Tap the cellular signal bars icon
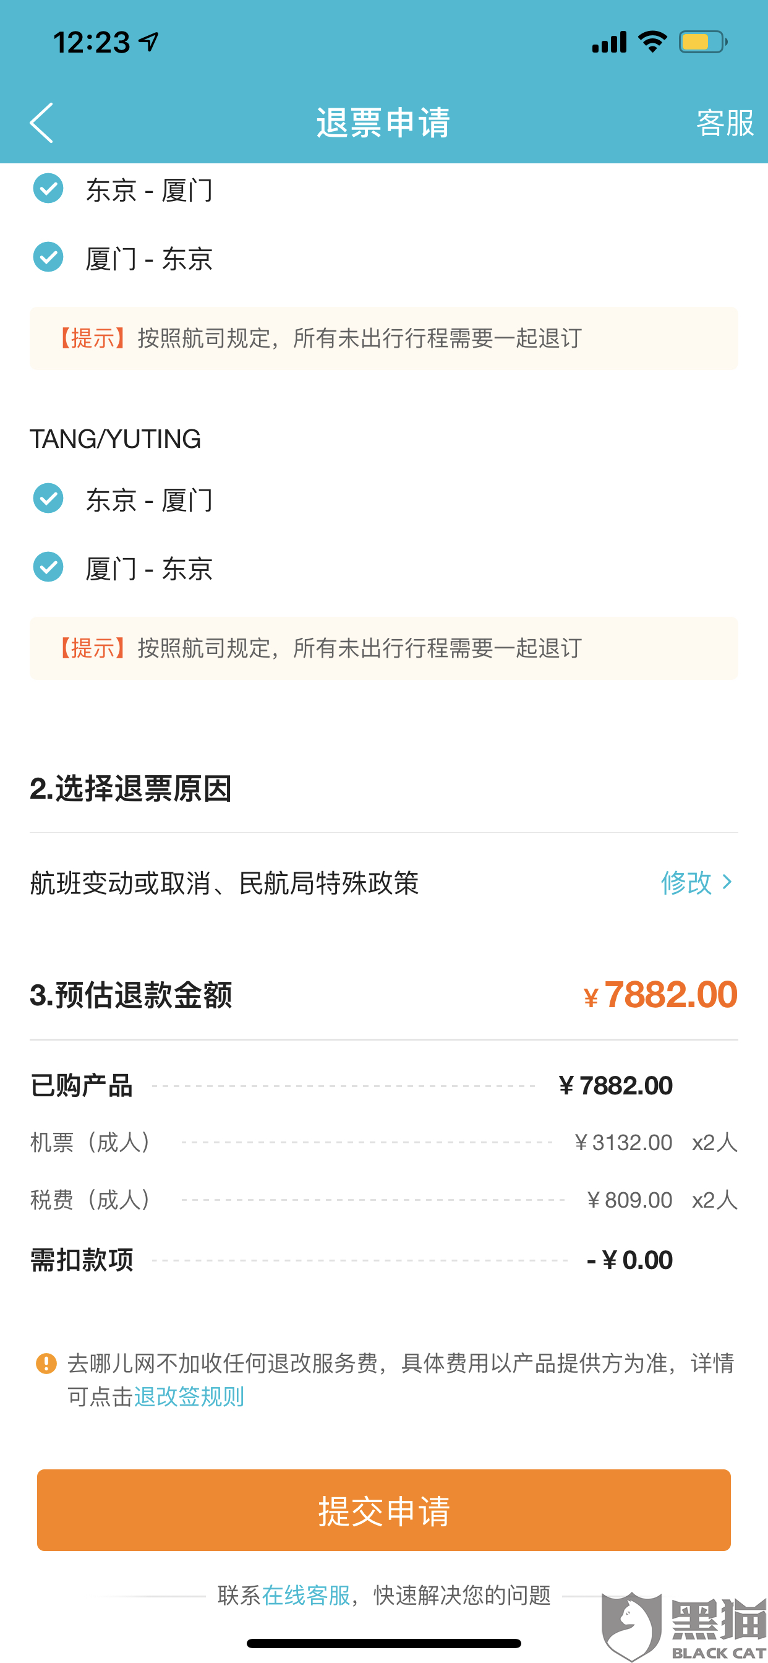 pyautogui.click(x=608, y=43)
